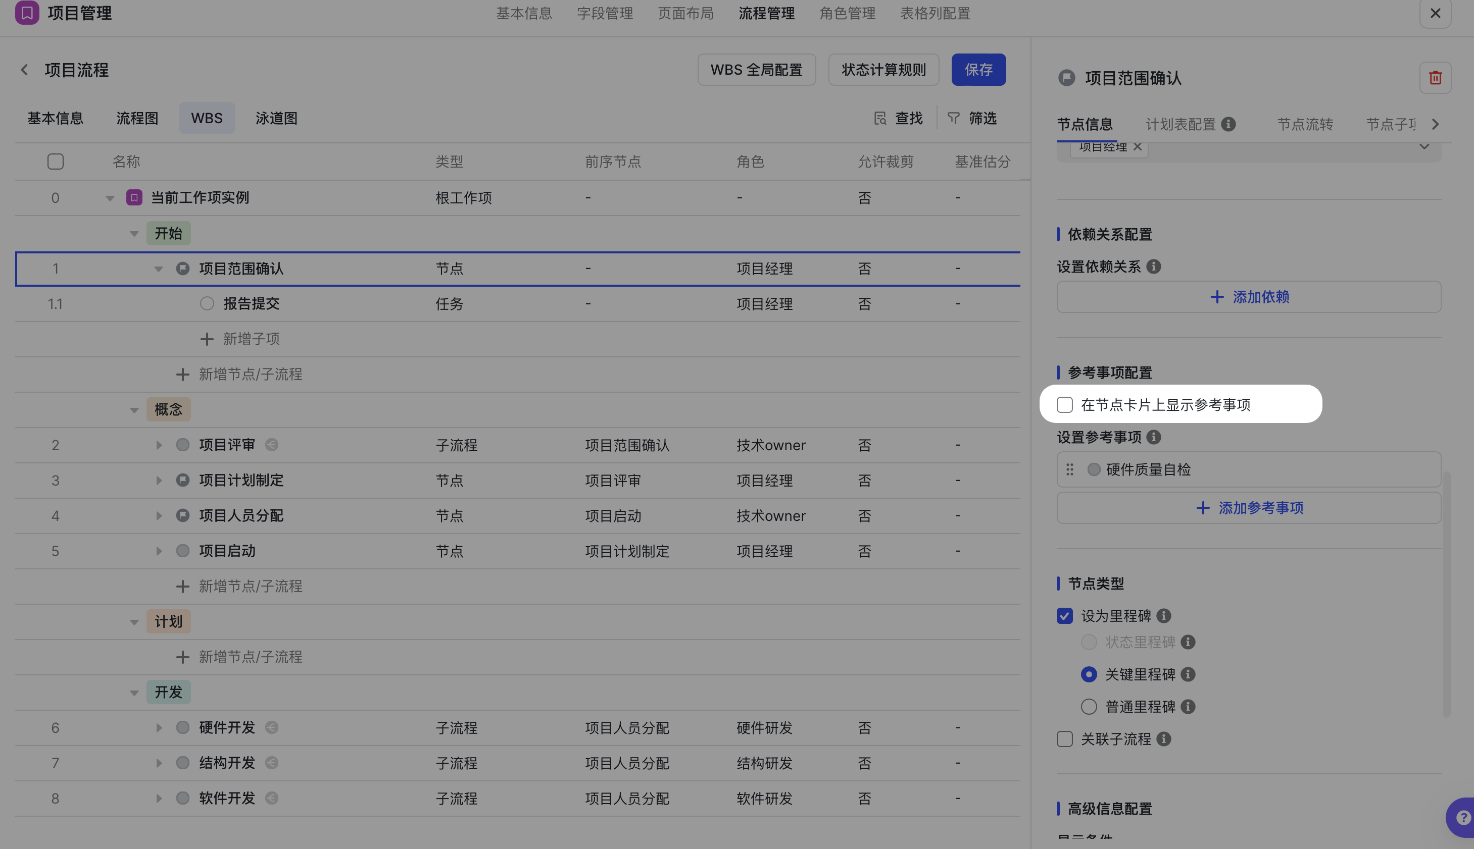
Task: Delete node with the red trash icon
Action: pos(1435,78)
